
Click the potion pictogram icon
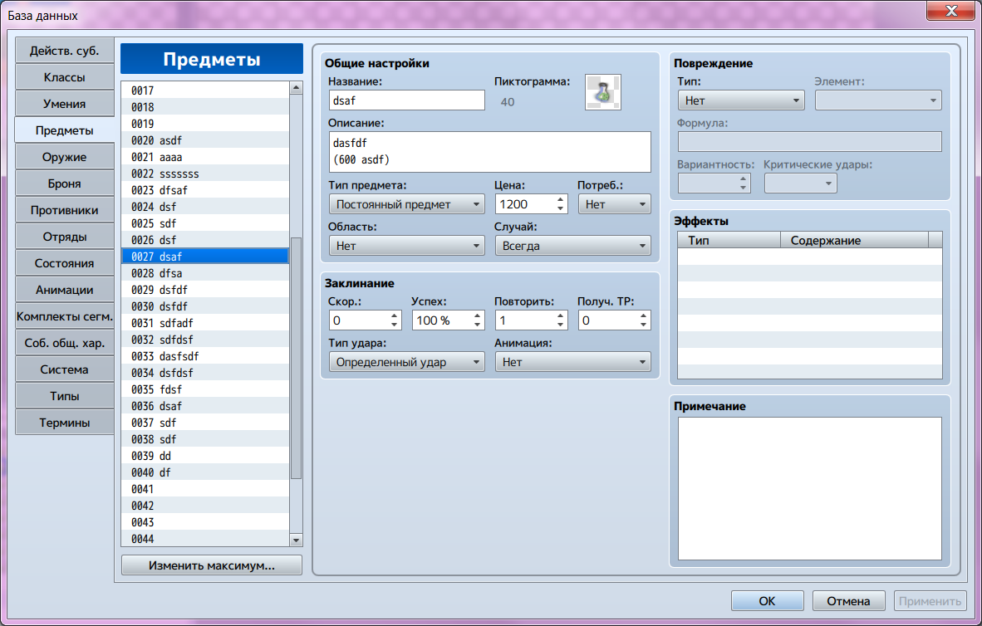pyautogui.click(x=603, y=92)
